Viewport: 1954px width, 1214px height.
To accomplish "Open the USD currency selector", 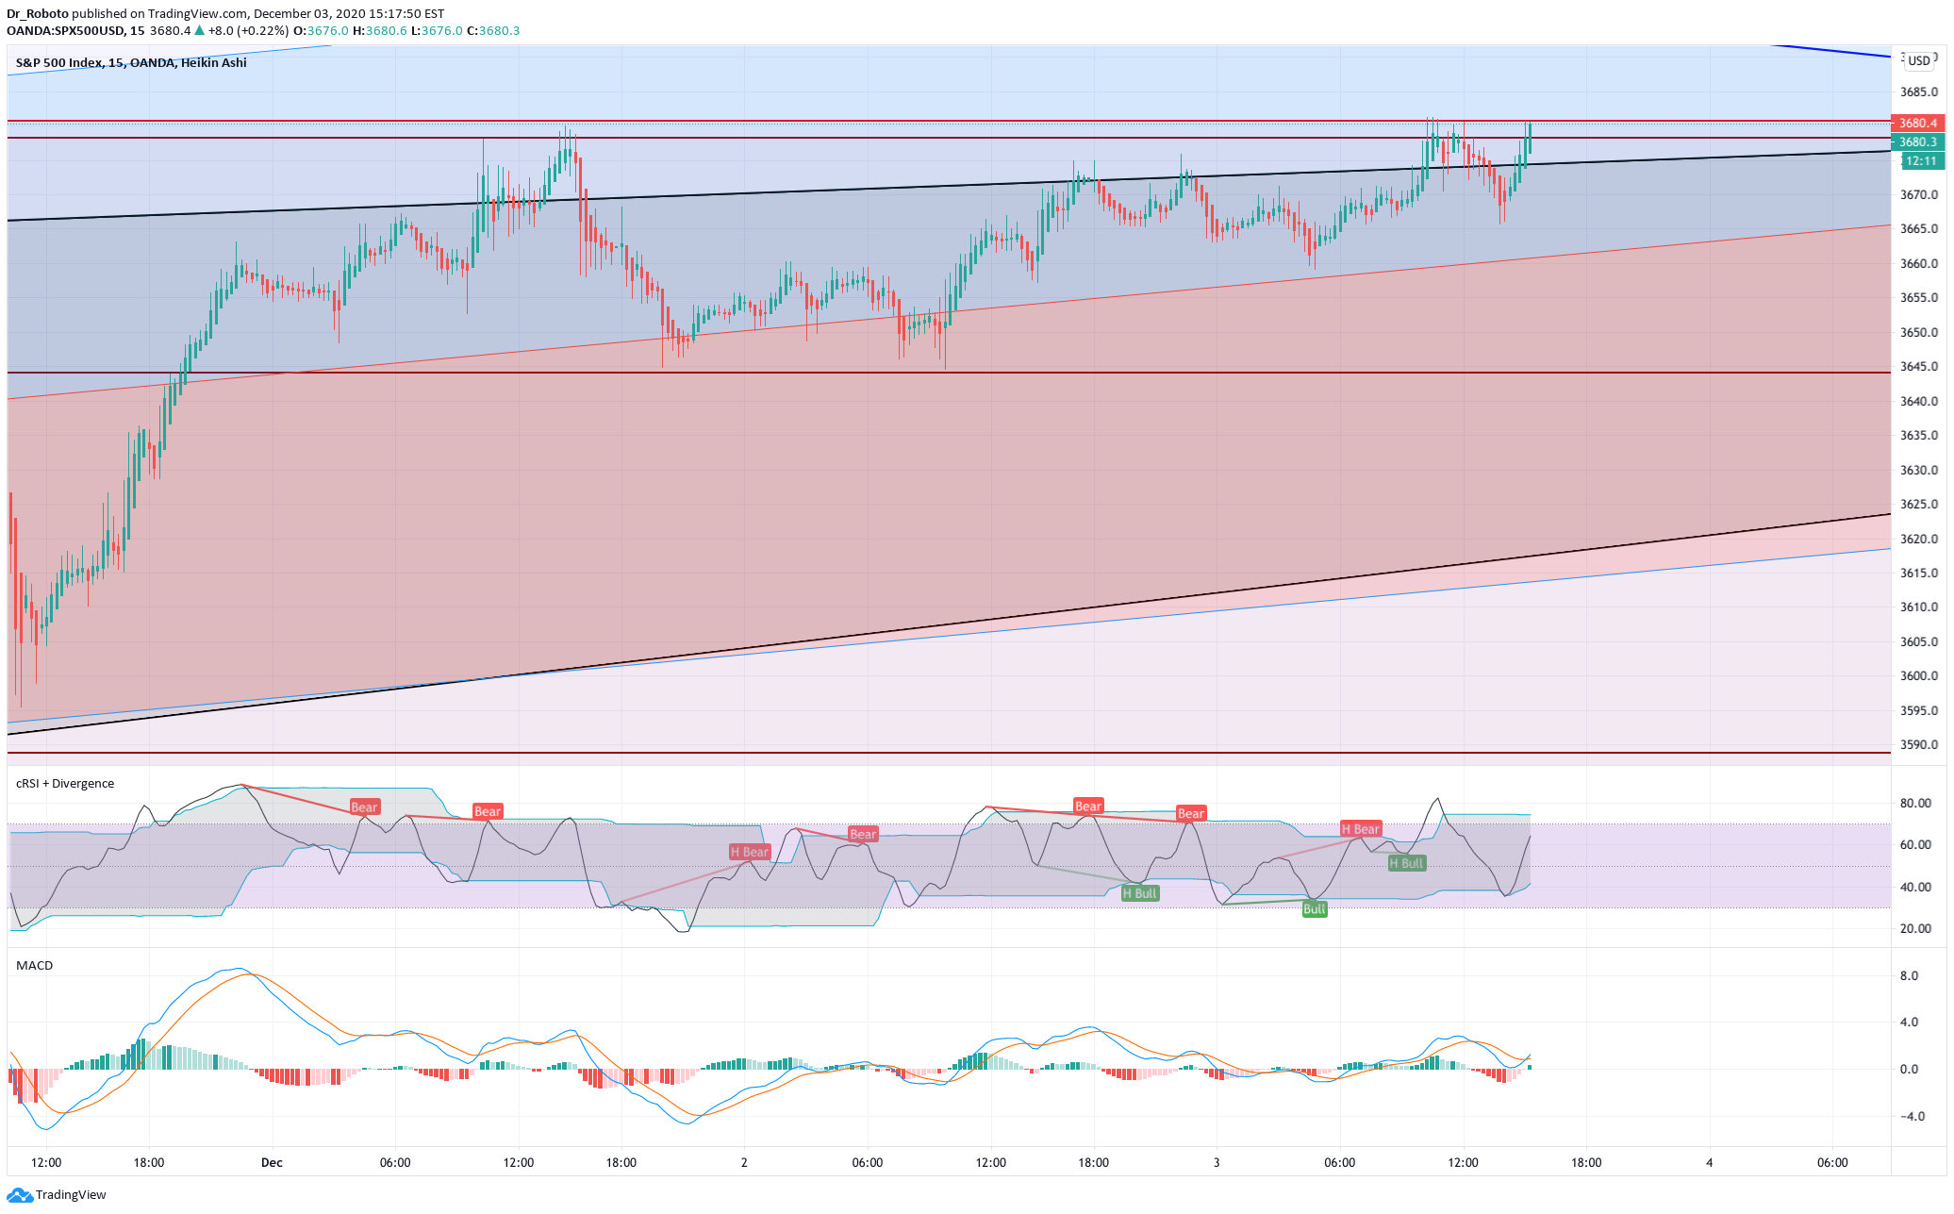I will (1918, 61).
